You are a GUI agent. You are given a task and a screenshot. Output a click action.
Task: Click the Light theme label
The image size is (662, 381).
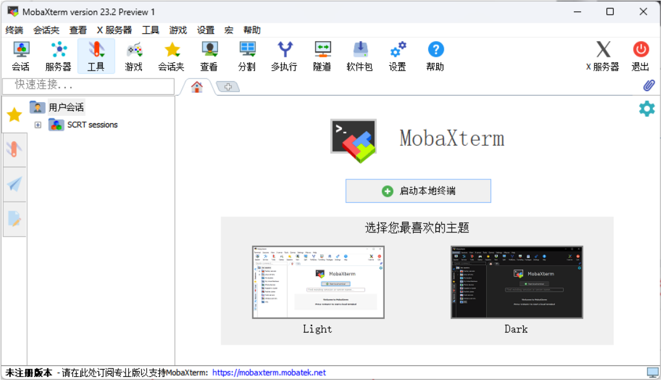(318, 329)
